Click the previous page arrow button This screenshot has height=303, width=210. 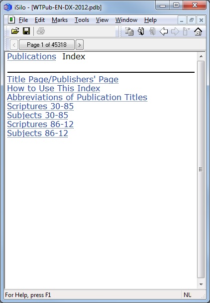coord(14,45)
